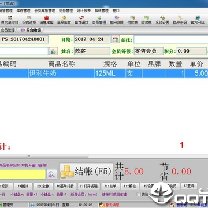The width and height of the screenshot is (208, 208).
Task: Click the F3查询 button
Action: click(189, 186)
